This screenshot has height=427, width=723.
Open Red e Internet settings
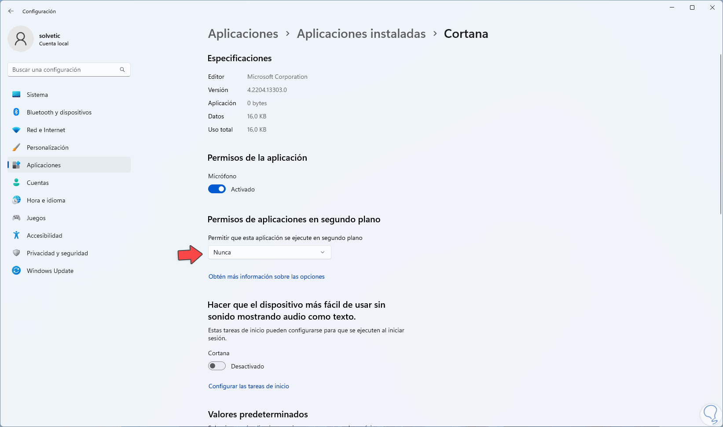[x=69, y=130]
